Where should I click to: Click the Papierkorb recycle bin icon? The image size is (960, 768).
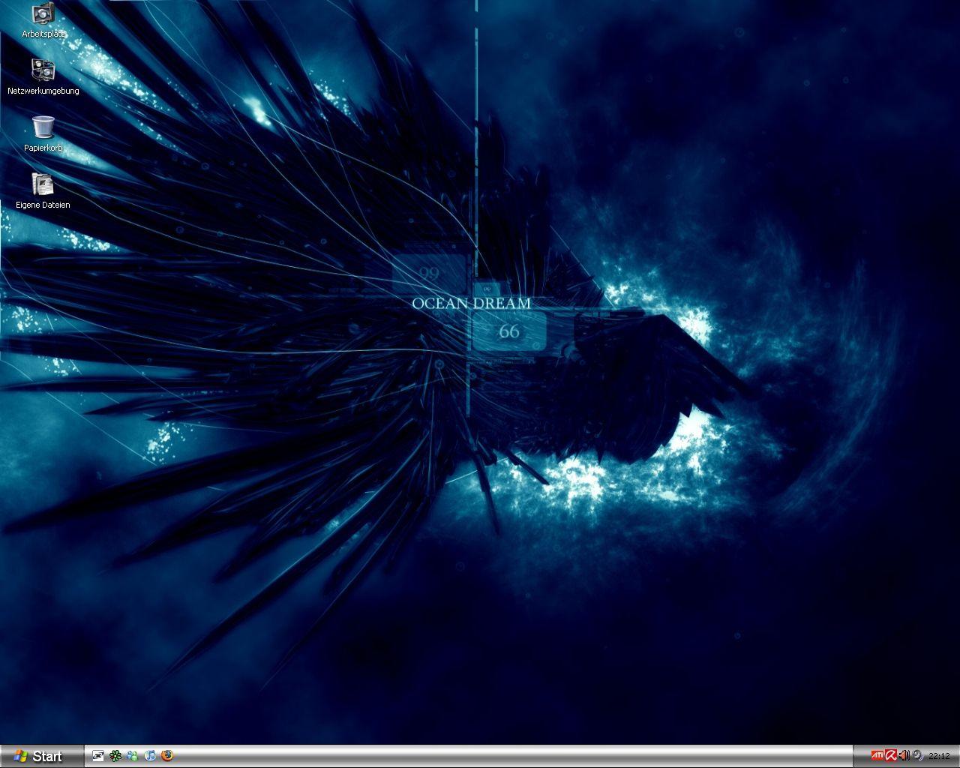43,127
